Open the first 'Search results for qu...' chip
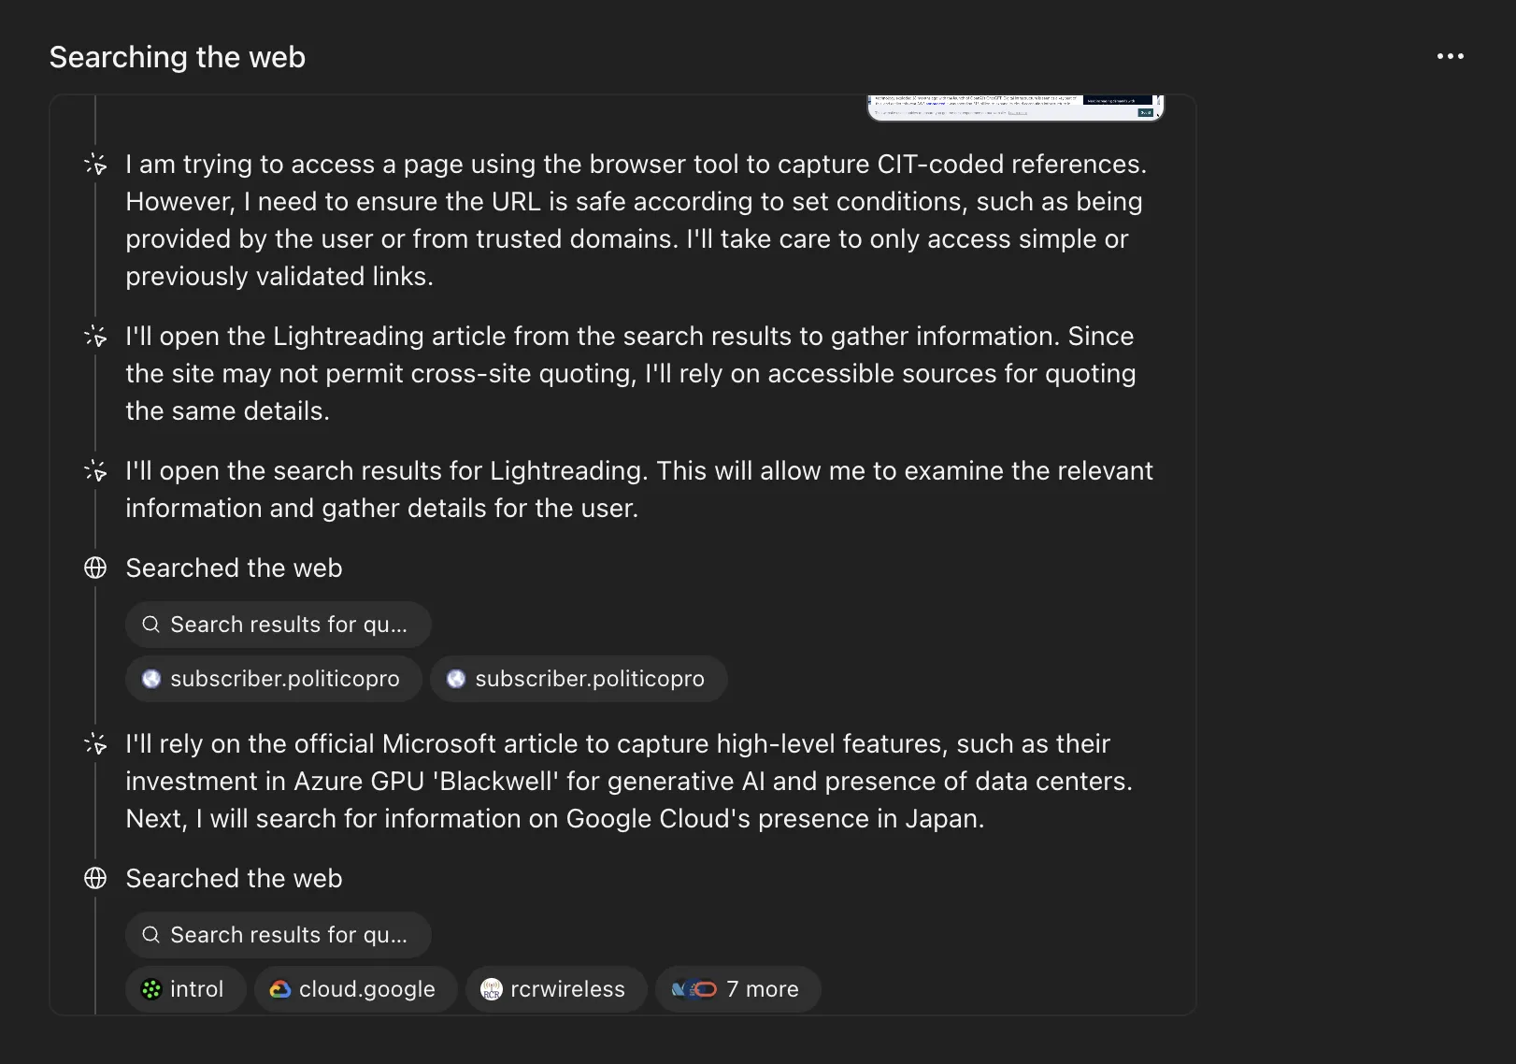The image size is (1516, 1064). pyautogui.click(x=278, y=625)
